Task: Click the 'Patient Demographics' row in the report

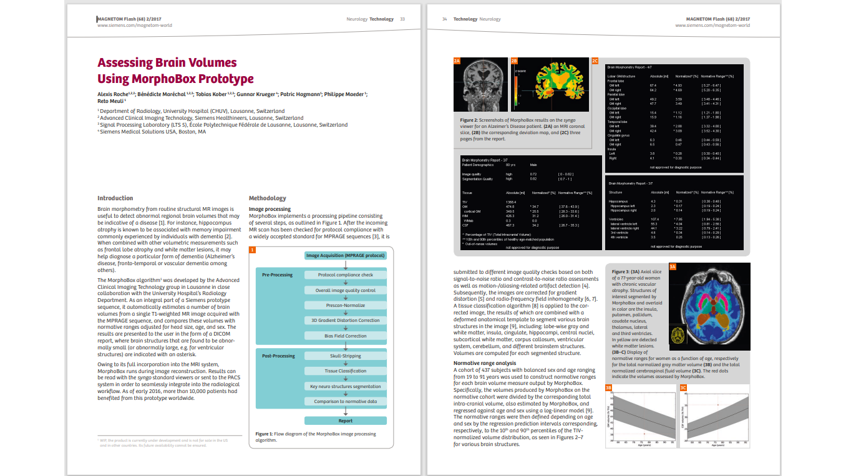Action: [x=501, y=164]
